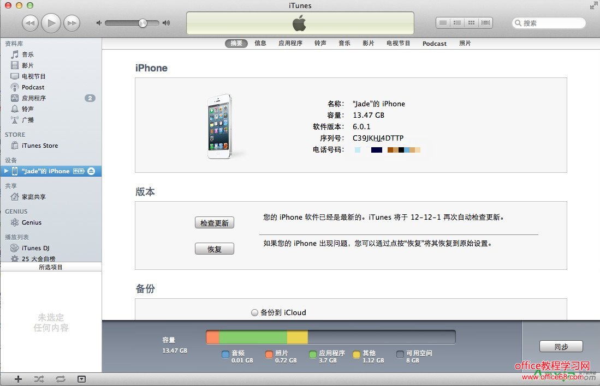
Task: Toggle full screen mode arrow icon
Action: [x=593, y=5]
